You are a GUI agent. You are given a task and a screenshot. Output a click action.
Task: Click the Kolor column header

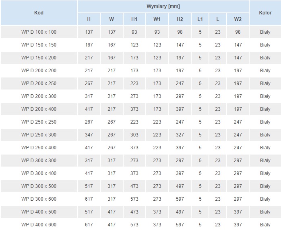265,13
